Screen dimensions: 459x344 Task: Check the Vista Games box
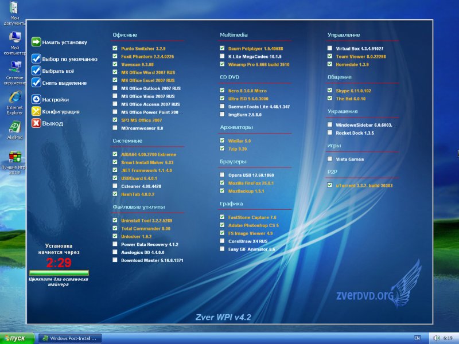330,159
